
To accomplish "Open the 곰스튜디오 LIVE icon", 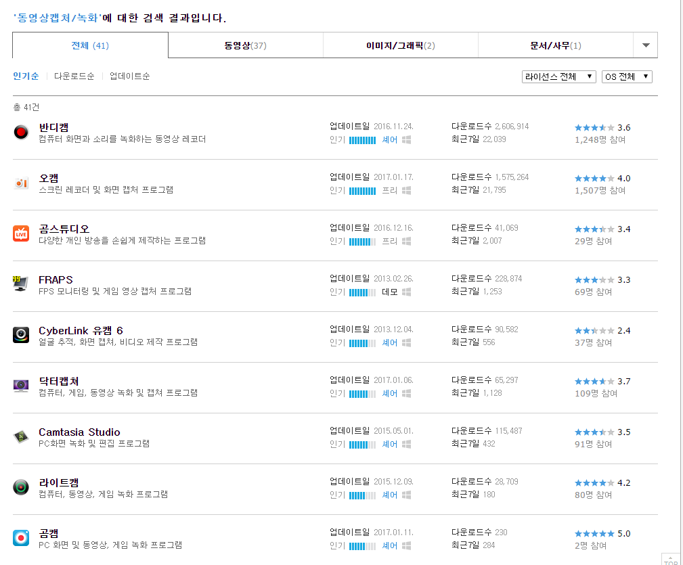I will coord(21,233).
